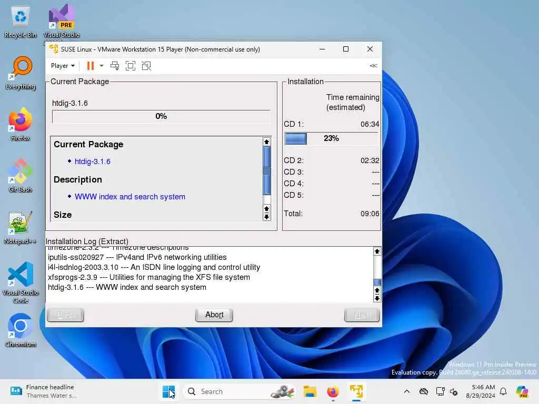Select the Everything search desktop icon

21,73
